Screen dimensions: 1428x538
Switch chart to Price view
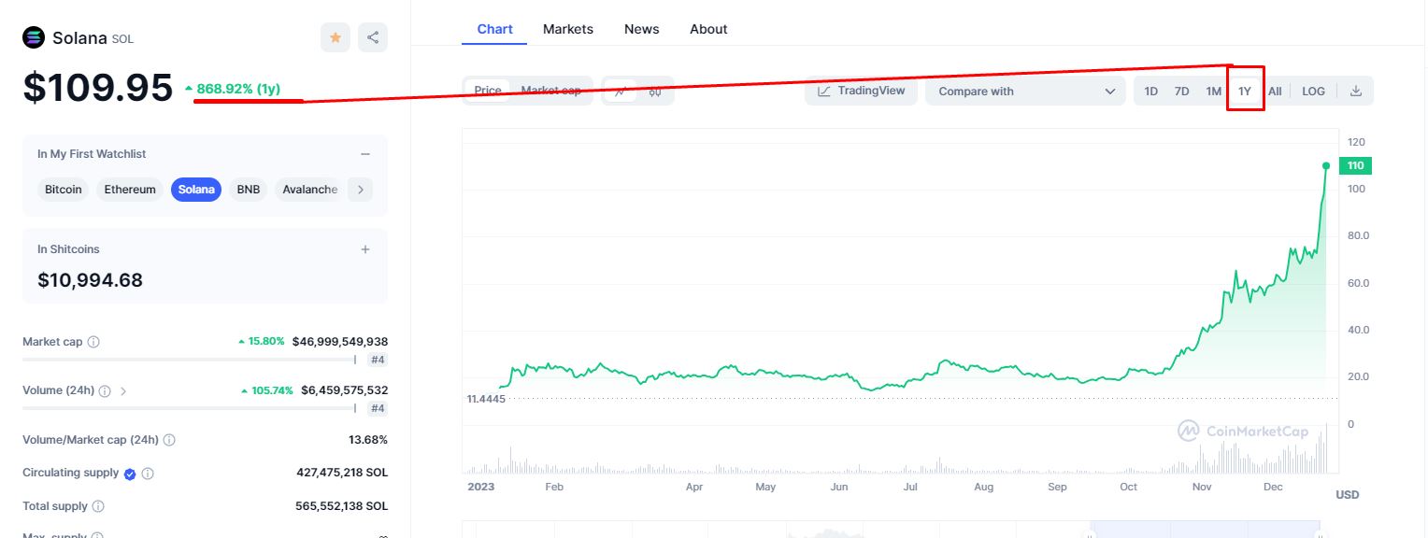pos(488,91)
